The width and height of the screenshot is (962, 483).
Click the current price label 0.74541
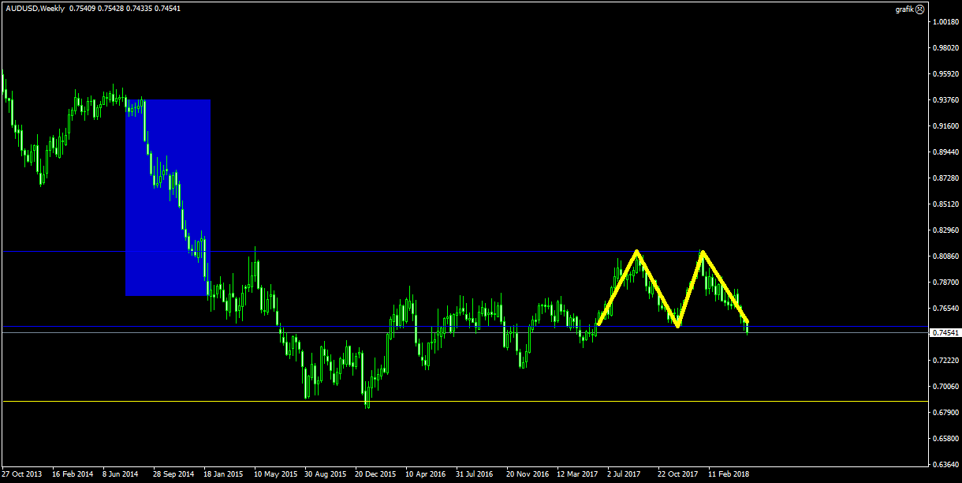[945, 333]
